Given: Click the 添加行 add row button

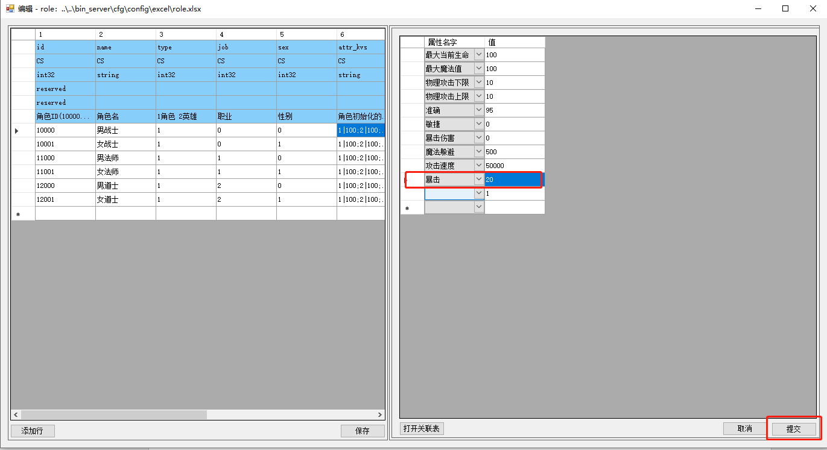Looking at the screenshot, I should click(33, 431).
